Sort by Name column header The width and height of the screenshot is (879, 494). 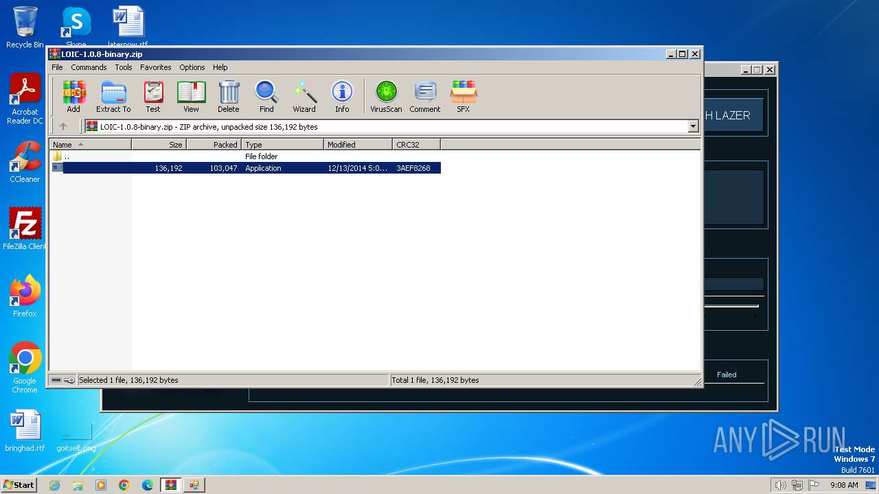(x=91, y=144)
